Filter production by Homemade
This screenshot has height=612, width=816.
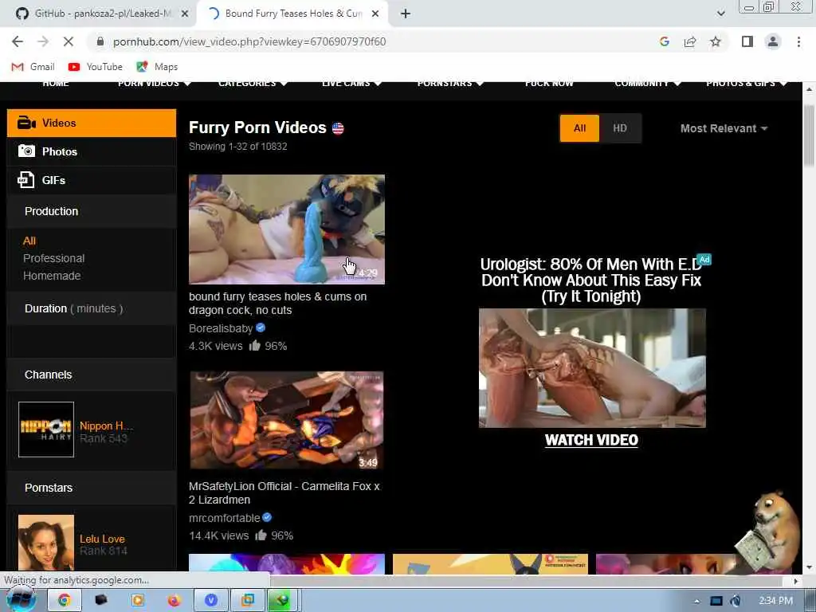tap(52, 275)
